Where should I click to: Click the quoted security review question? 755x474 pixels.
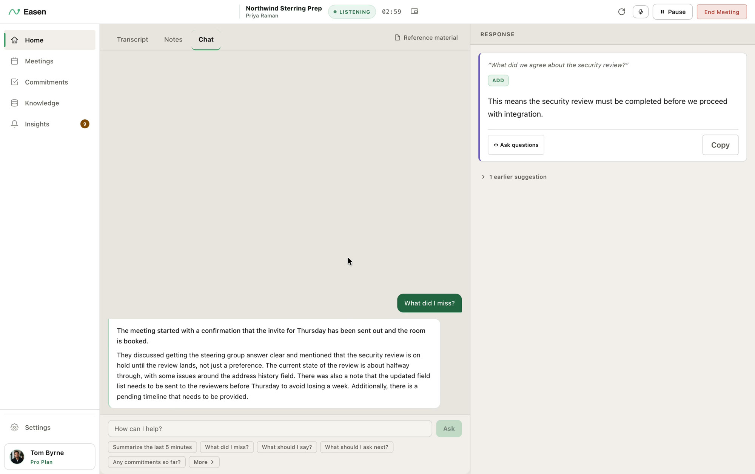558,65
